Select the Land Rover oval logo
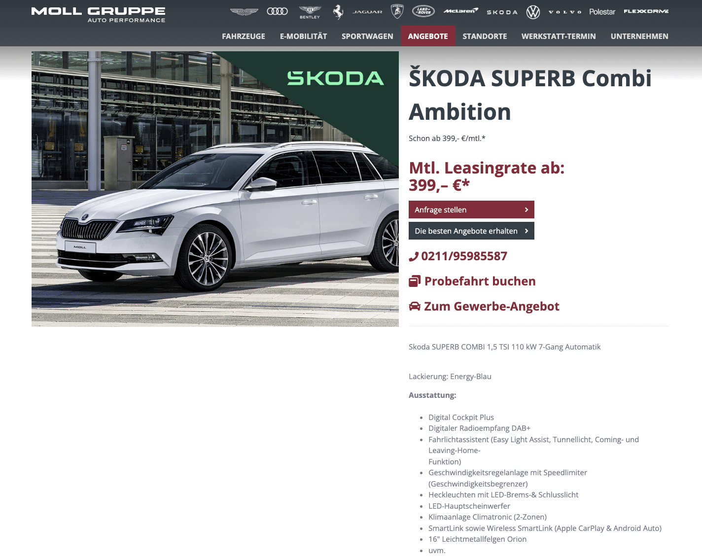Image resolution: width=702 pixels, height=560 pixels. pyautogui.click(x=423, y=11)
